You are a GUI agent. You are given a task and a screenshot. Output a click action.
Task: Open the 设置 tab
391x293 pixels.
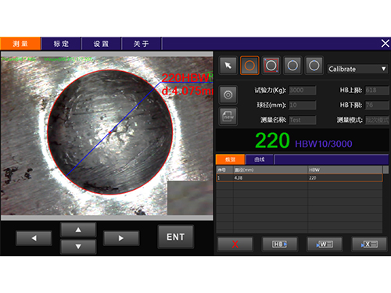pos(101,44)
